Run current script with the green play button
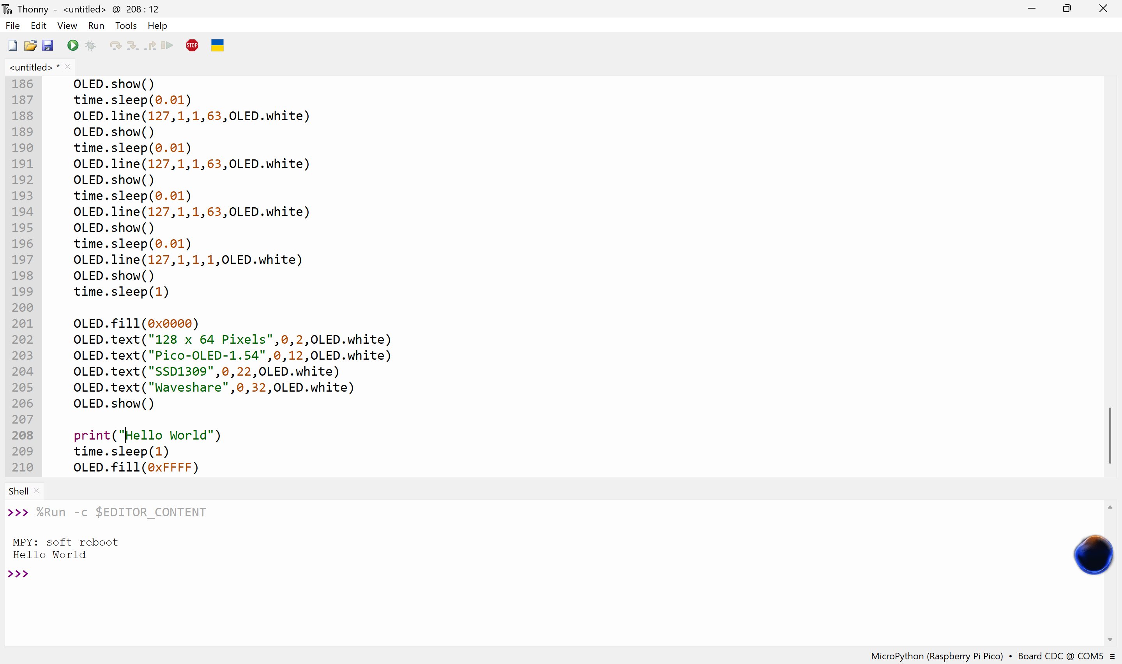This screenshot has width=1122, height=664. pyautogui.click(x=72, y=45)
